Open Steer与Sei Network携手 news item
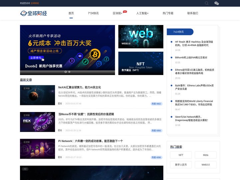 click(191, 118)
